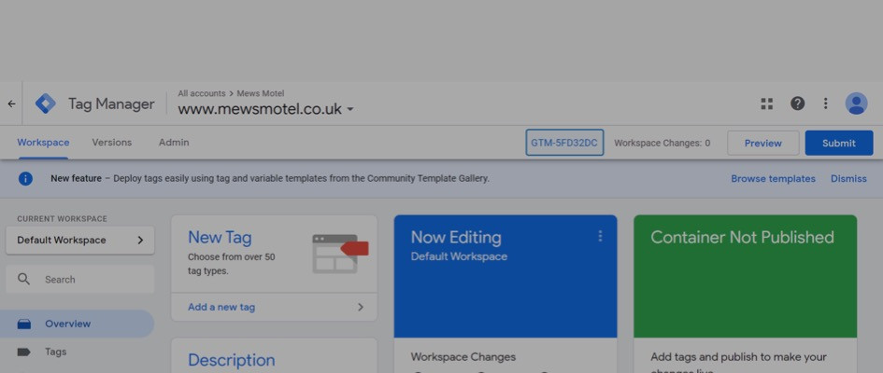Viewport: 883px width, 373px height.
Task: Click the Preview button
Action: point(763,144)
